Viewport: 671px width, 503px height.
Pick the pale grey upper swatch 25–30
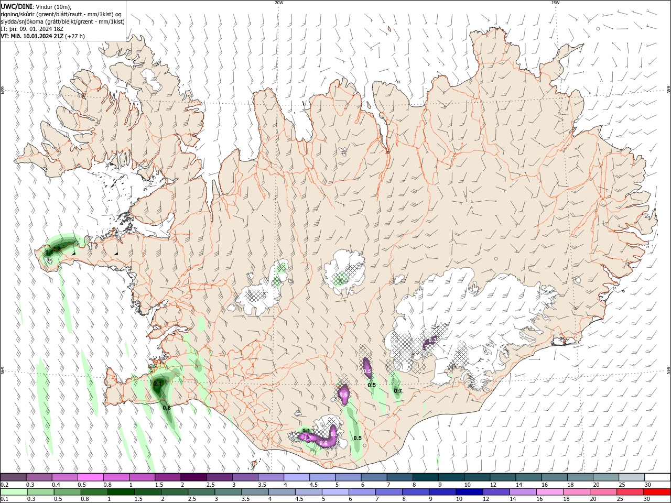pos(632,477)
